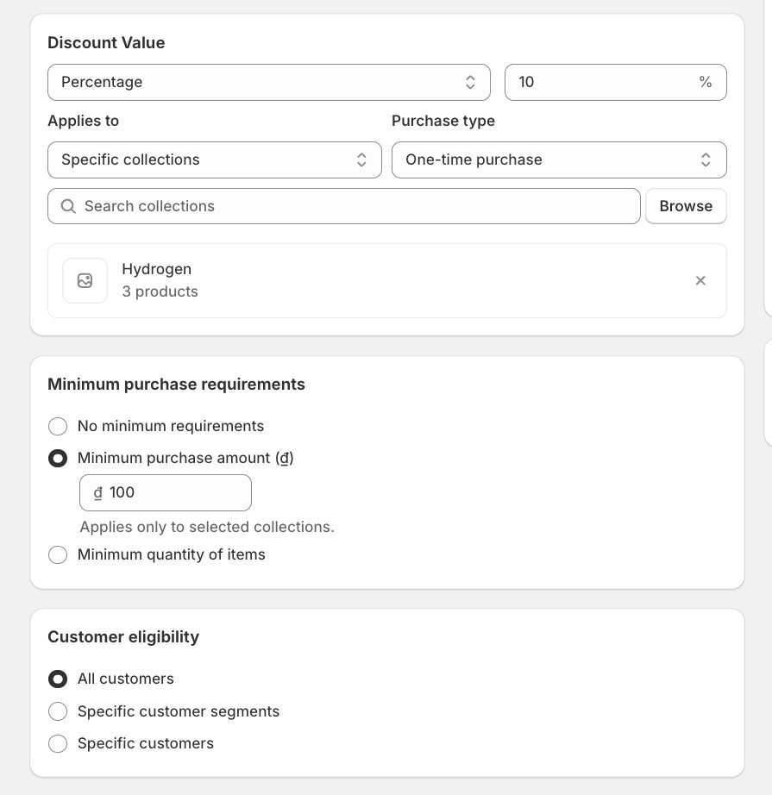
Task: Open the One-time purchase dropdown
Action: tap(558, 160)
